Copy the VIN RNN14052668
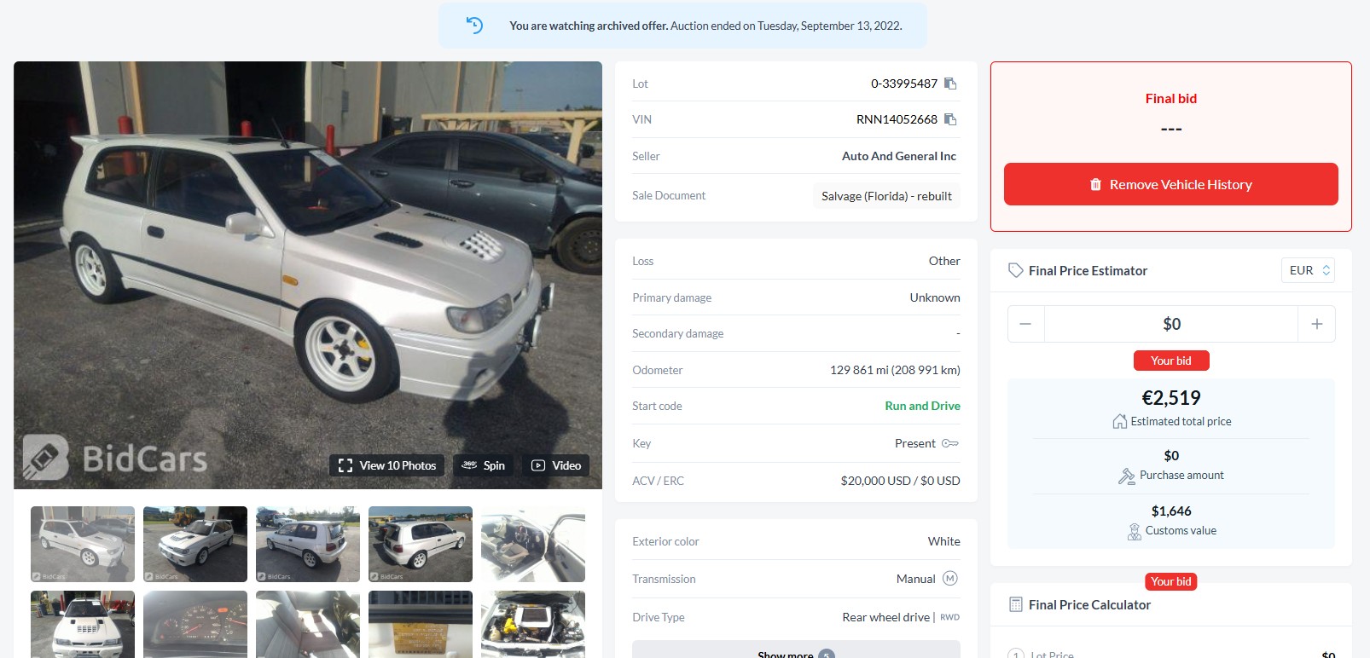The width and height of the screenshot is (1370, 658). 950,119
